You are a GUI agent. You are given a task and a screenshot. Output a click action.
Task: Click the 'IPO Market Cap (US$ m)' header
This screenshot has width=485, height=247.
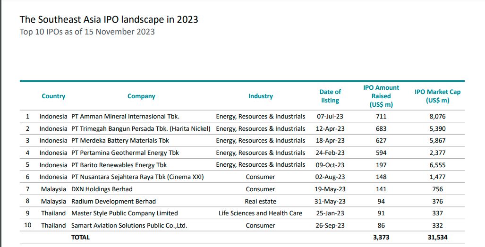(x=437, y=96)
